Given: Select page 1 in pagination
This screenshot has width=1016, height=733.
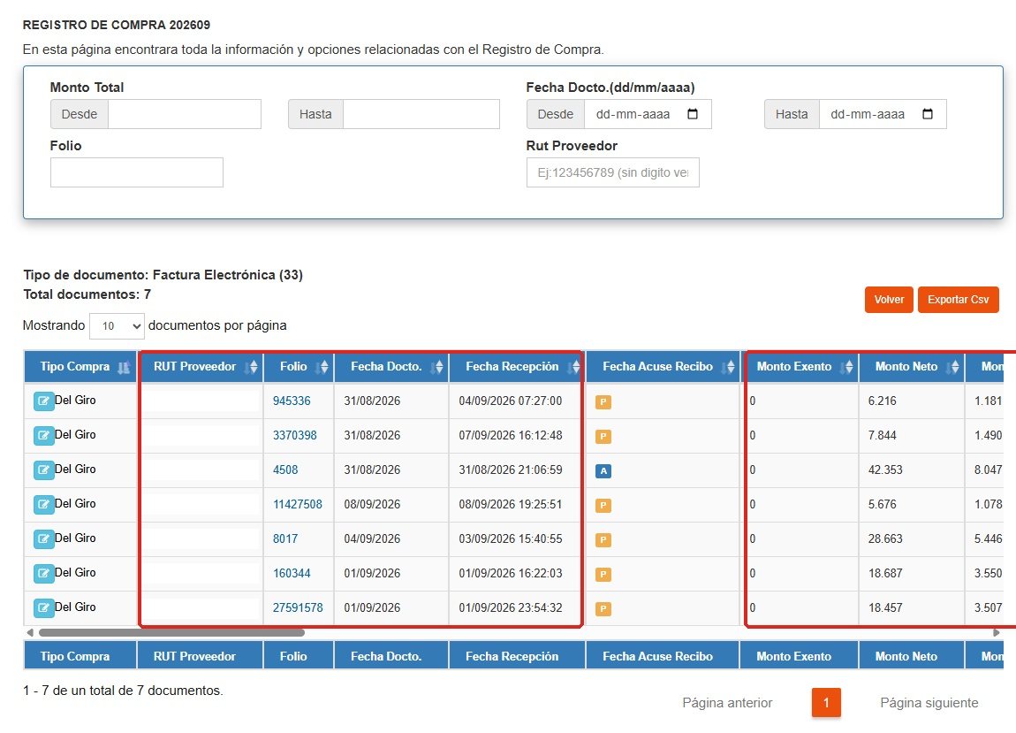Looking at the screenshot, I should [826, 703].
